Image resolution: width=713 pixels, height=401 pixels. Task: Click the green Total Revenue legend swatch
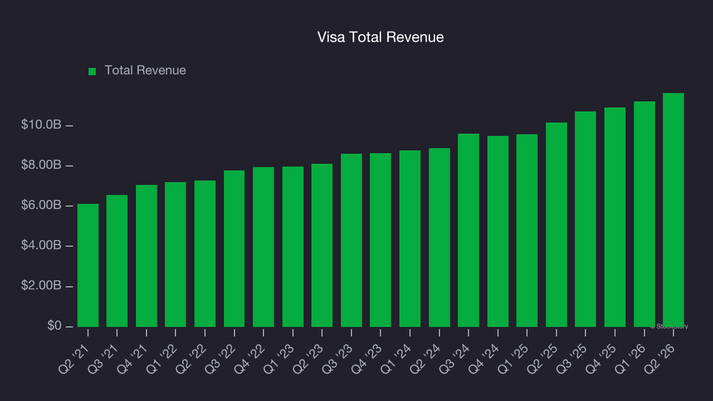tap(92, 71)
